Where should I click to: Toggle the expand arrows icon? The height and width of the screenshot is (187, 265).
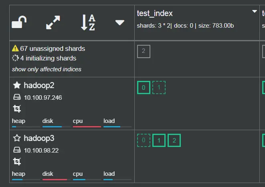(53, 22)
